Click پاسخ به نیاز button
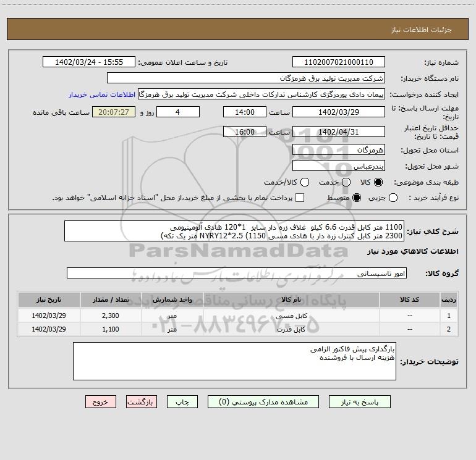The image size is (476, 460). click(x=359, y=402)
